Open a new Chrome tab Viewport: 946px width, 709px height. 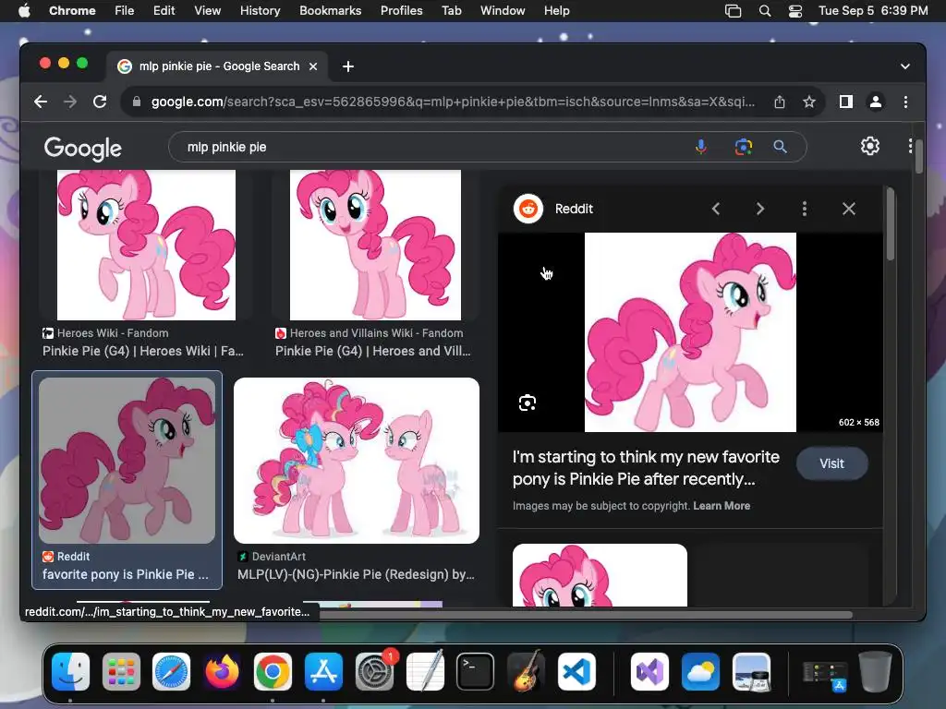[348, 66]
